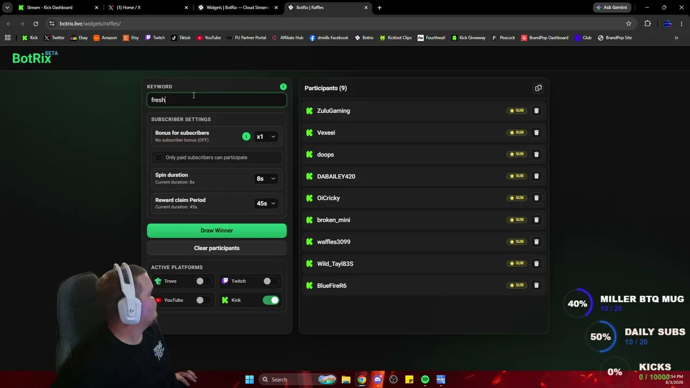Open the Club bookmark
Viewport: 690px width, 388px height.
[x=583, y=38]
